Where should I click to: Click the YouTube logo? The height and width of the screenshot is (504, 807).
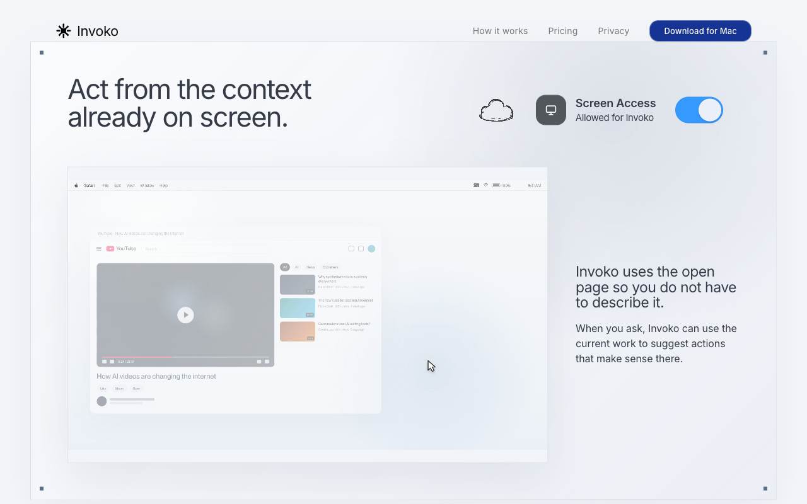121,249
